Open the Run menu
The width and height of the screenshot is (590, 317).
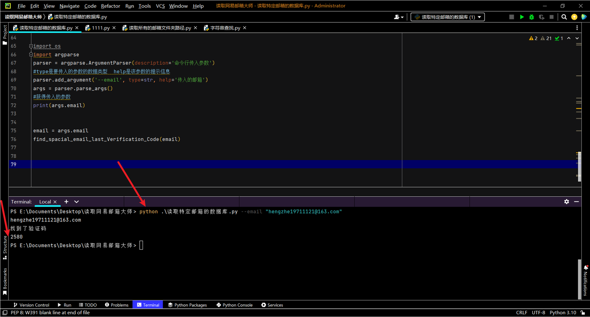tap(129, 6)
